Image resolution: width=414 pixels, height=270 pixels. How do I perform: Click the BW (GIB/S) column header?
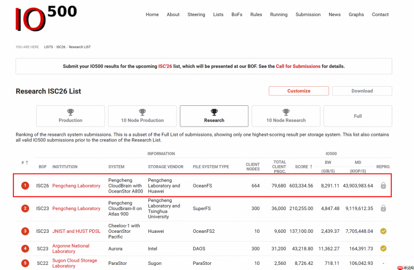click(328, 167)
